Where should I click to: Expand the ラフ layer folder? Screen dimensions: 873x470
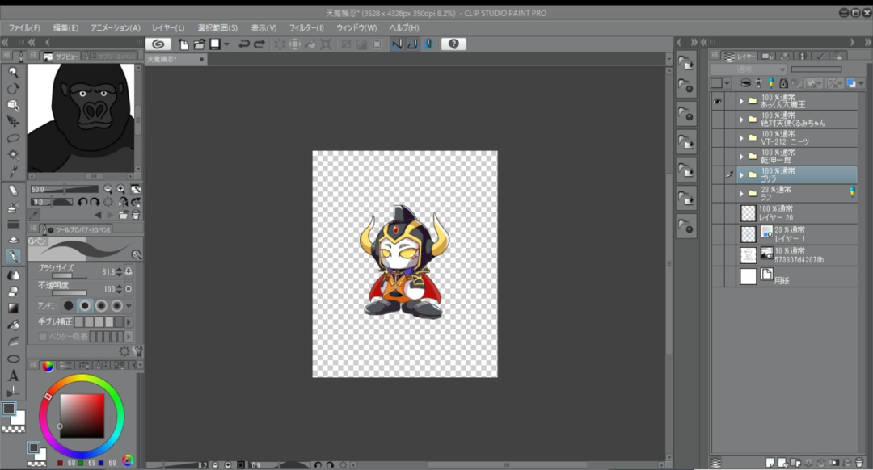pyautogui.click(x=741, y=194)
